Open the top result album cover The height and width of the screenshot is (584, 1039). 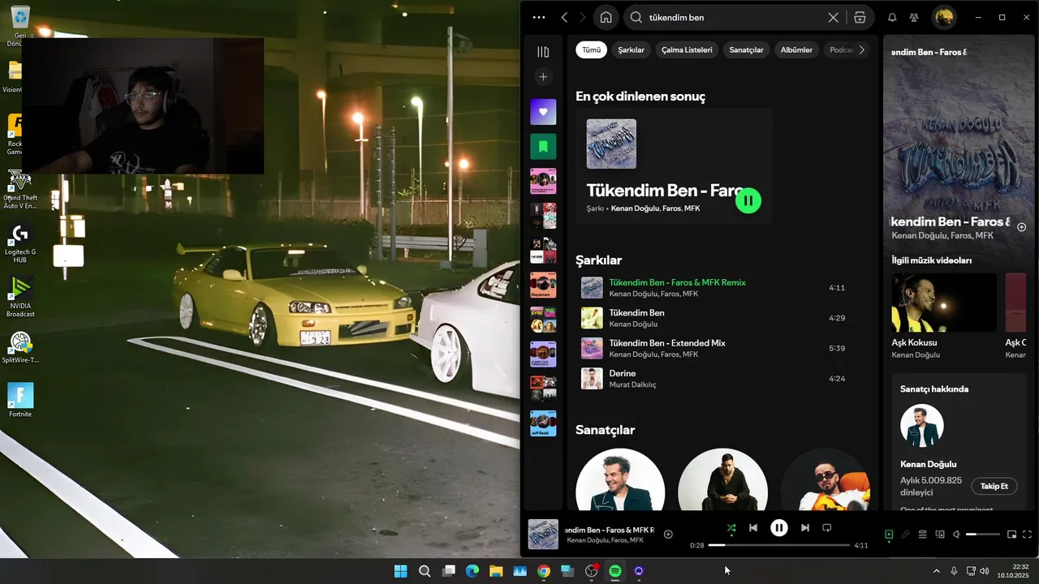pos(611,144)
